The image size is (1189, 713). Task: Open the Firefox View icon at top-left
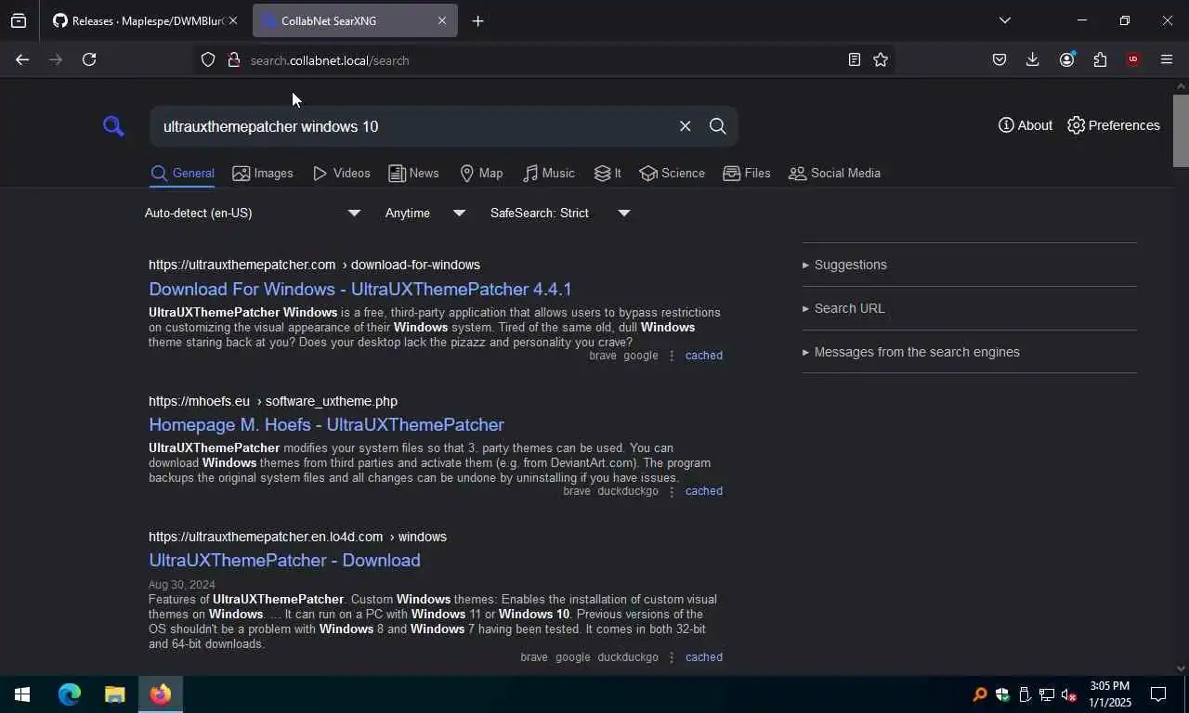point(19,20)
